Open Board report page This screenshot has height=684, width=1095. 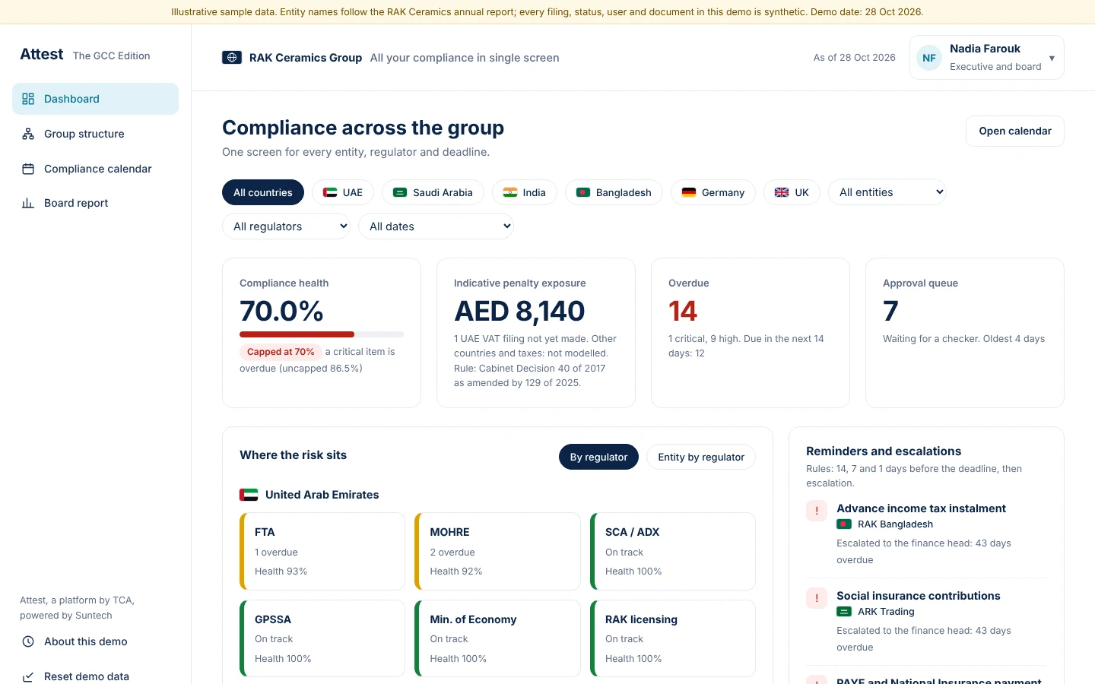click(95, 203)
